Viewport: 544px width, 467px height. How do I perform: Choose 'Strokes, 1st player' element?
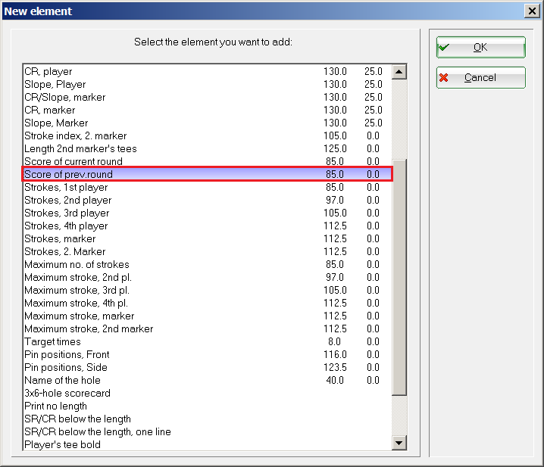(x=66, y=188)
